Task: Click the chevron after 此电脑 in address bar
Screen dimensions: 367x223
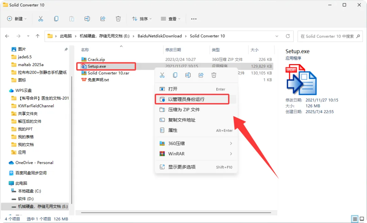Action: (x=75, y=36)
